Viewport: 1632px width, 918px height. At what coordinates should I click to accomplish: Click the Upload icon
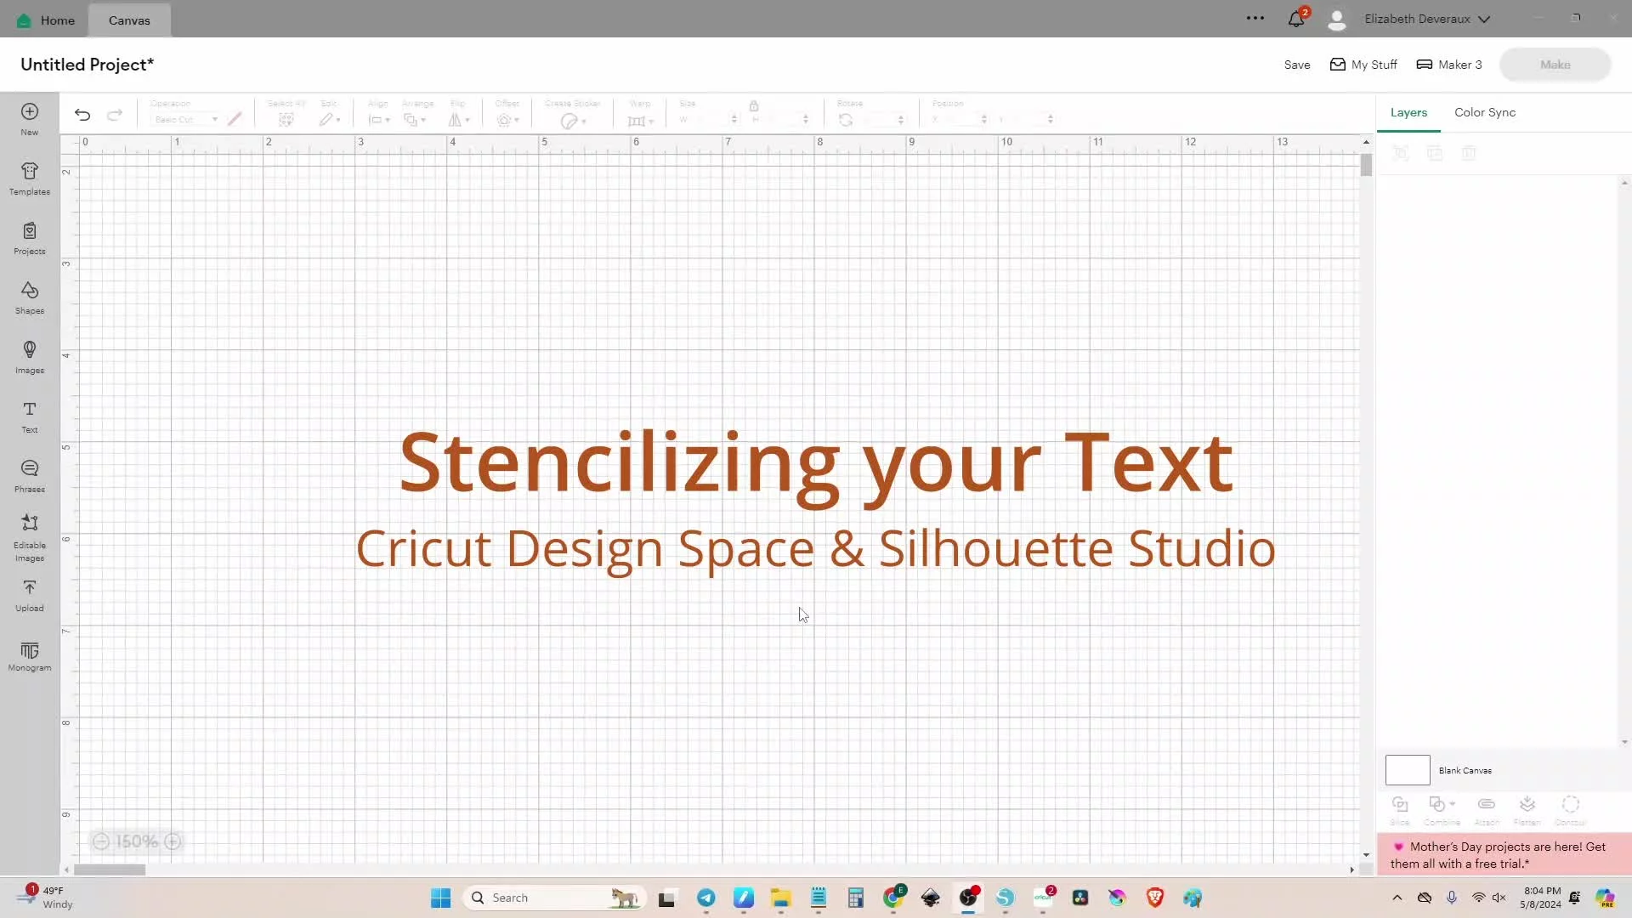pyautogui.click(x=30, y=588)
